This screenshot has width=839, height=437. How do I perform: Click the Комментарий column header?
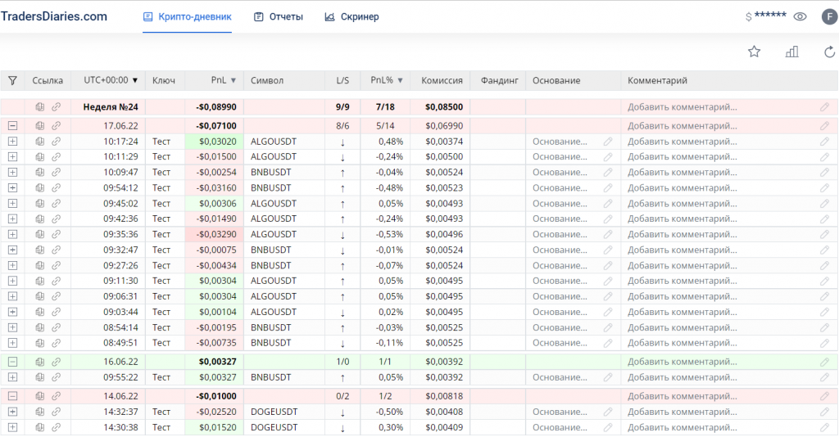pyautogui.click(x=658, y=81)
